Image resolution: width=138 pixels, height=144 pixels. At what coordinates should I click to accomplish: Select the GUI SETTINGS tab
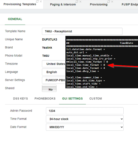(x=72, y=98)
